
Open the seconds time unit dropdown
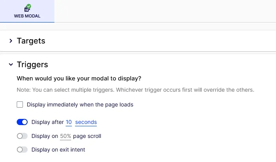point(86,122)
